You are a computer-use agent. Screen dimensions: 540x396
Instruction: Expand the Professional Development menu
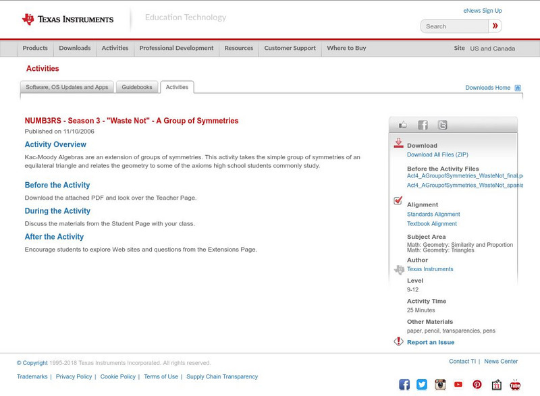coord(176,48)
